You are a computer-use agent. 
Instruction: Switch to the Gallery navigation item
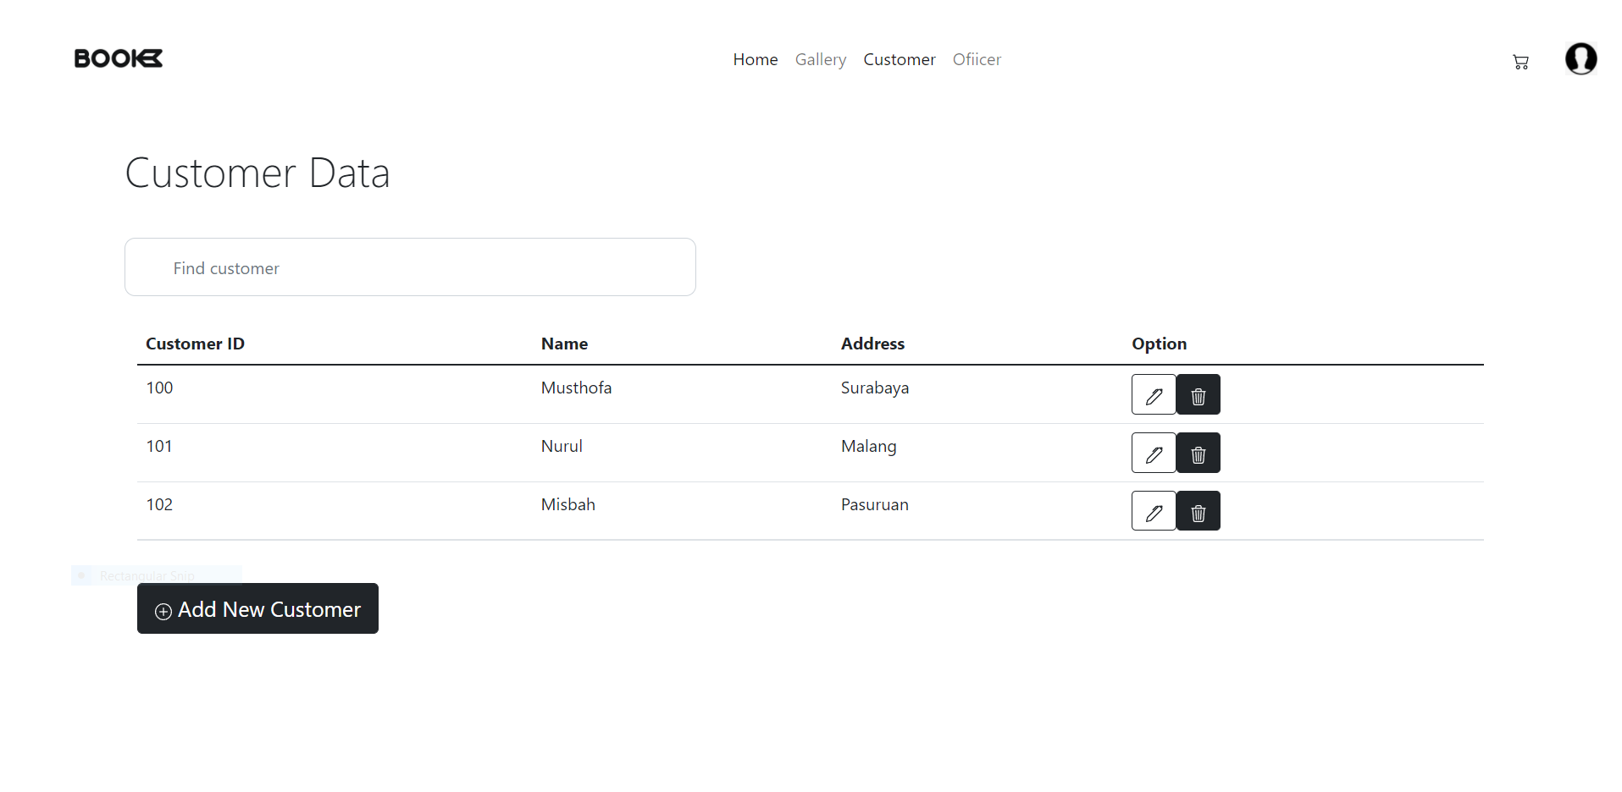[x=820, y=59]
